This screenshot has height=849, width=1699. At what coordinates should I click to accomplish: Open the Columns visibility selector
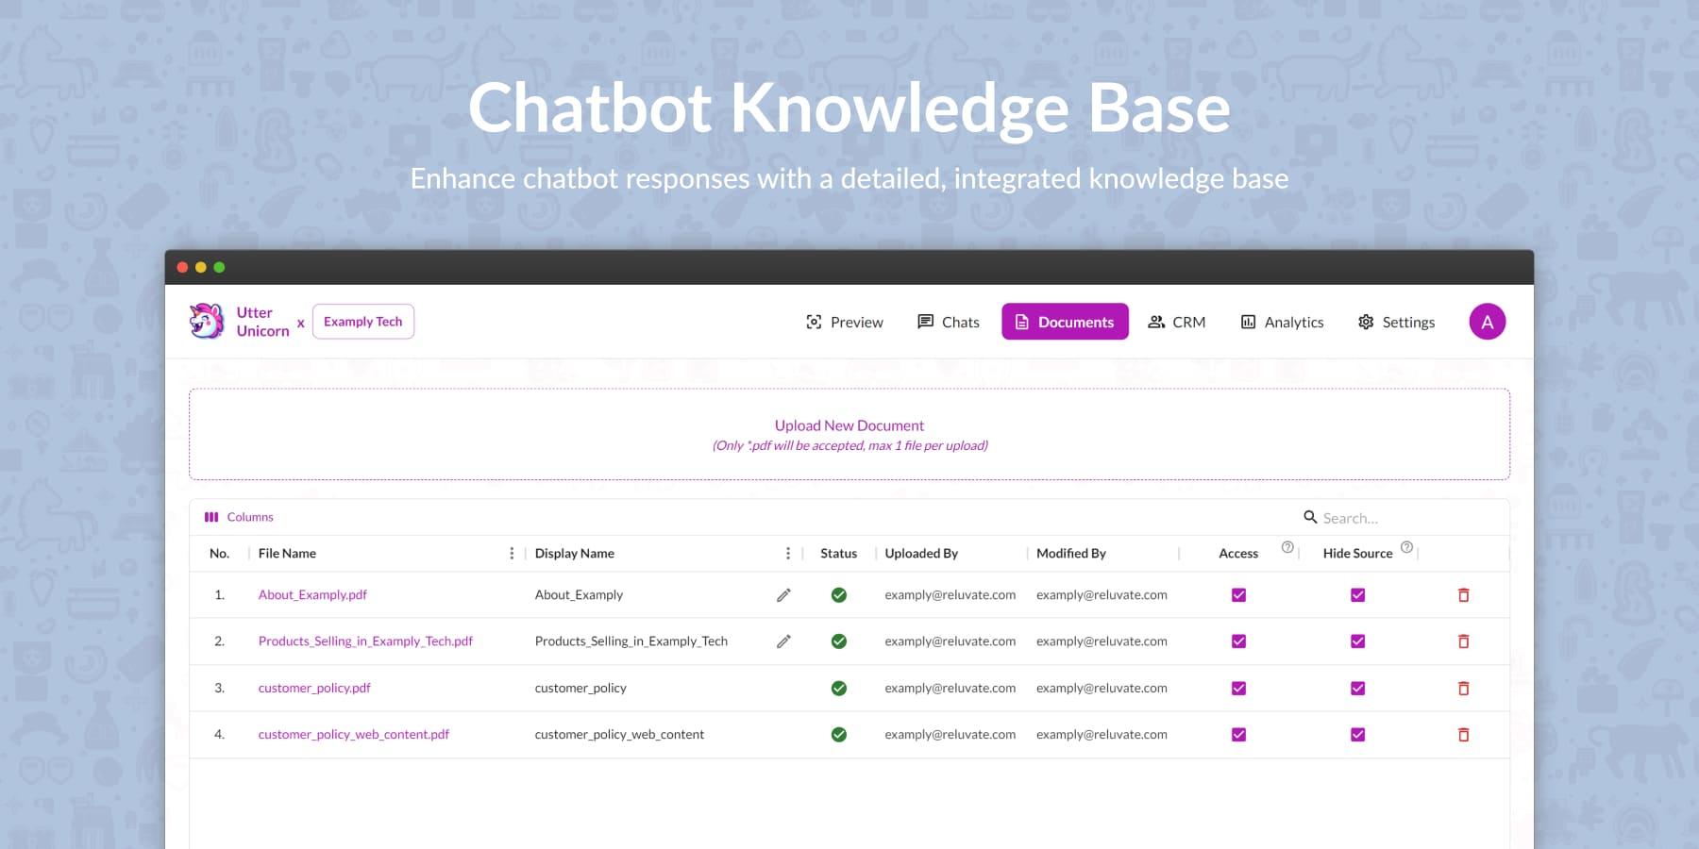240,517
